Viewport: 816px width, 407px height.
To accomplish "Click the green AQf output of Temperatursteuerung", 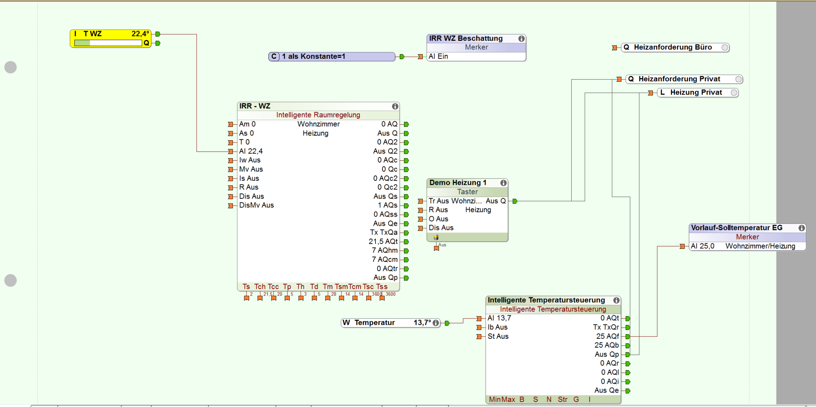I will [628, 337].
